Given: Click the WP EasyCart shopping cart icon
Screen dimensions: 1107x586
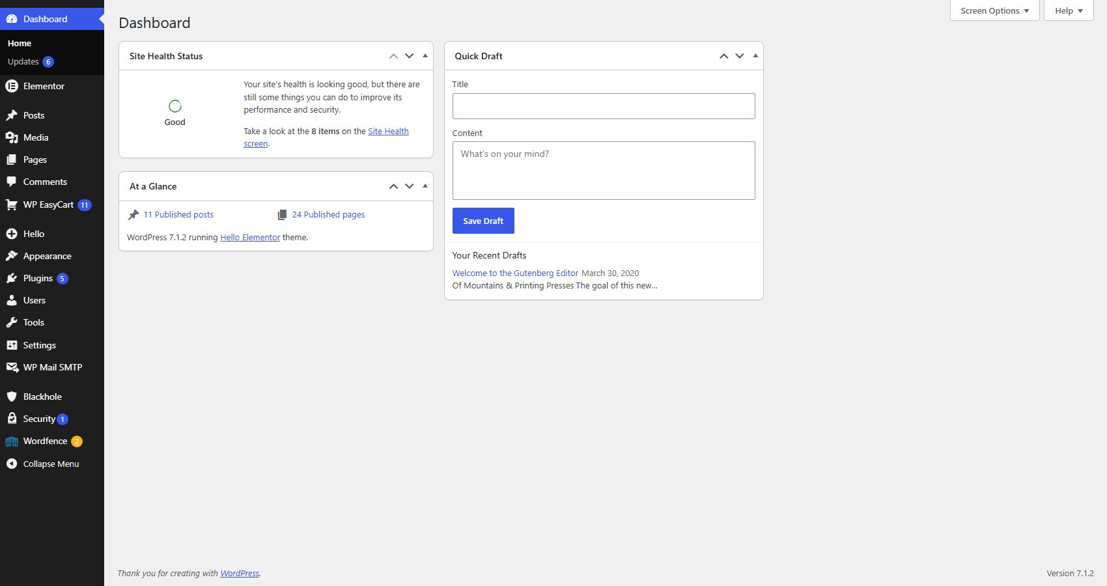Looking at the screenshot, I should 12,204.
